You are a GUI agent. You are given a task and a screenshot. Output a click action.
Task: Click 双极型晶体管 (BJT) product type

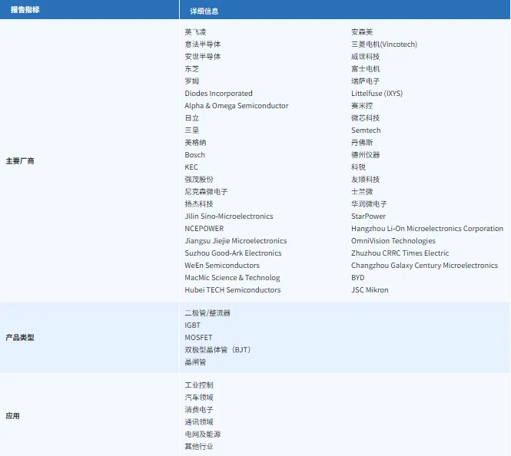click(217, 350)
